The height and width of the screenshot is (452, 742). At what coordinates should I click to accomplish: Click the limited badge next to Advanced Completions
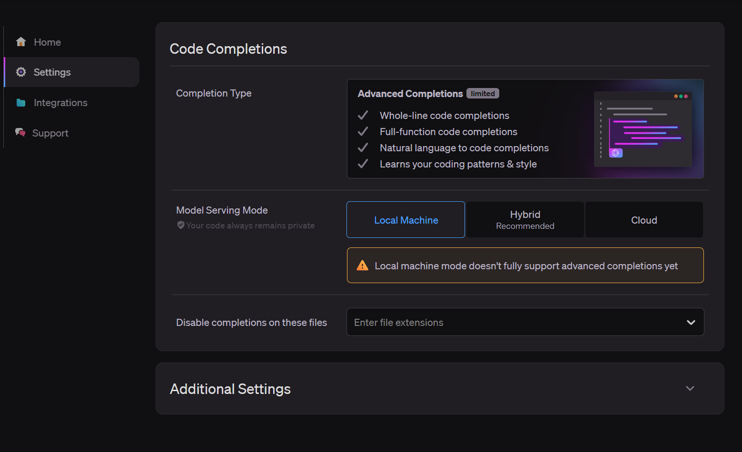tap(482, 93)
